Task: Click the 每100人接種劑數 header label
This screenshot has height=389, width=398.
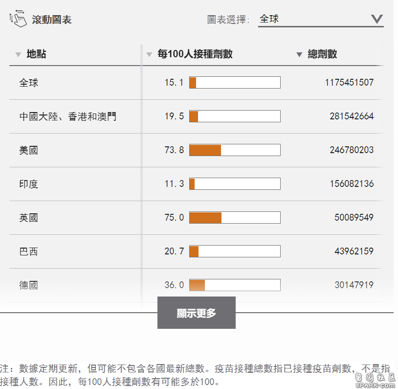Action: 195,54
